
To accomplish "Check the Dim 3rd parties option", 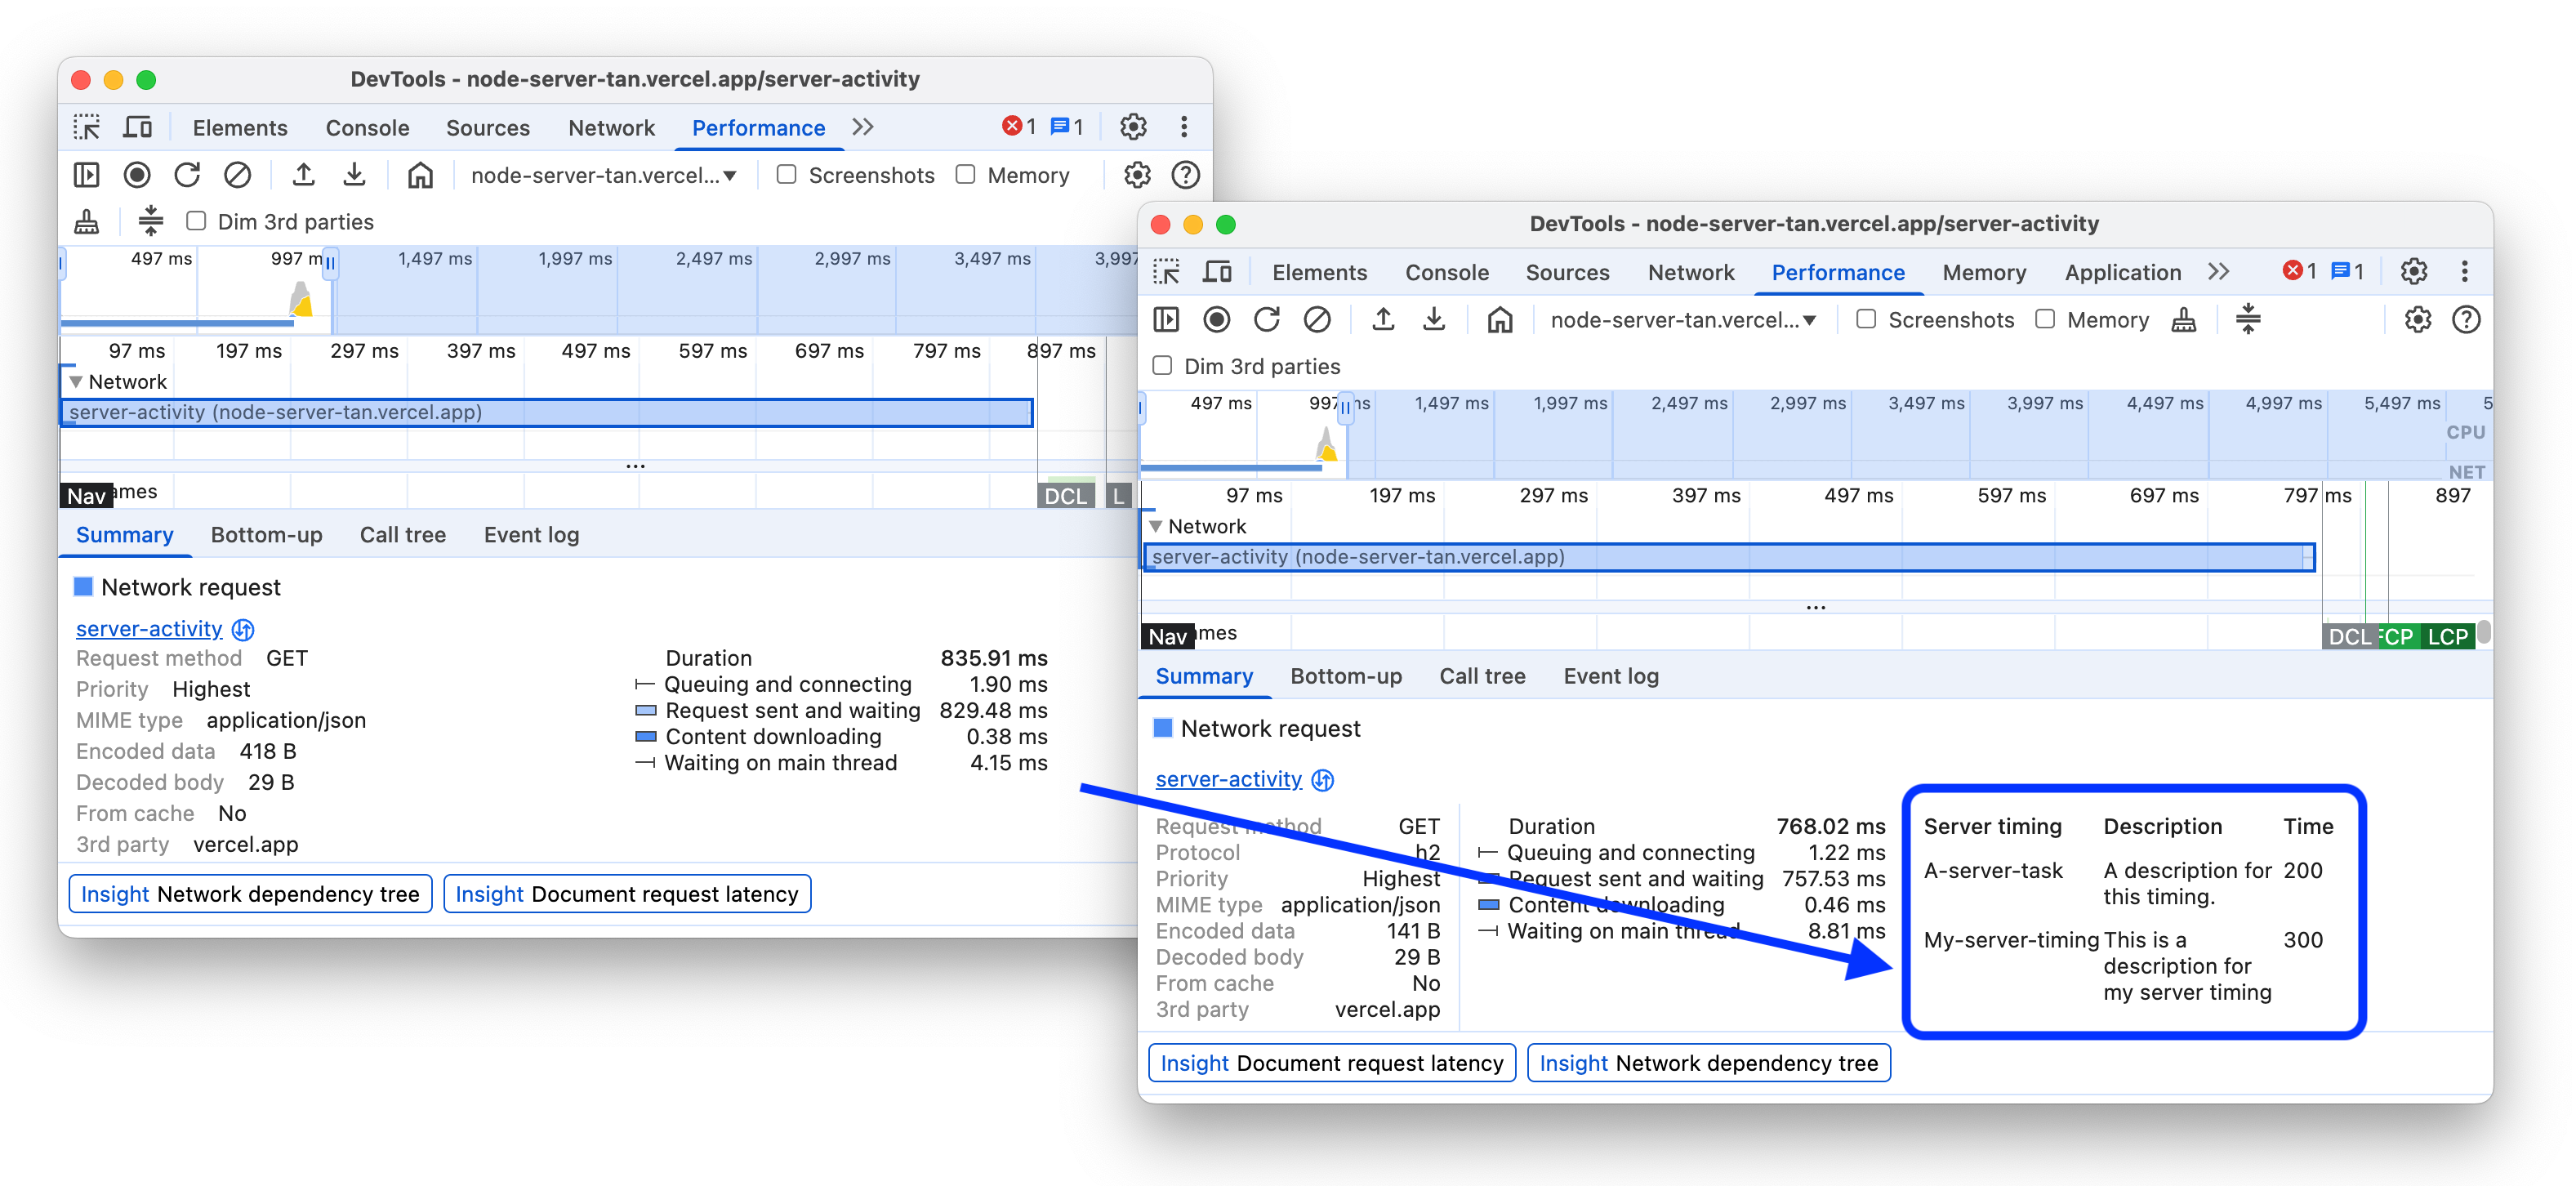I will tap(1162, 366).
